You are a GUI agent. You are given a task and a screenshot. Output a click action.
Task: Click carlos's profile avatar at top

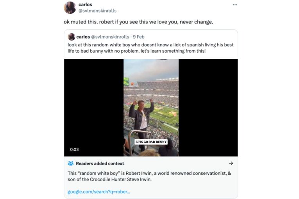coord(70,7)
